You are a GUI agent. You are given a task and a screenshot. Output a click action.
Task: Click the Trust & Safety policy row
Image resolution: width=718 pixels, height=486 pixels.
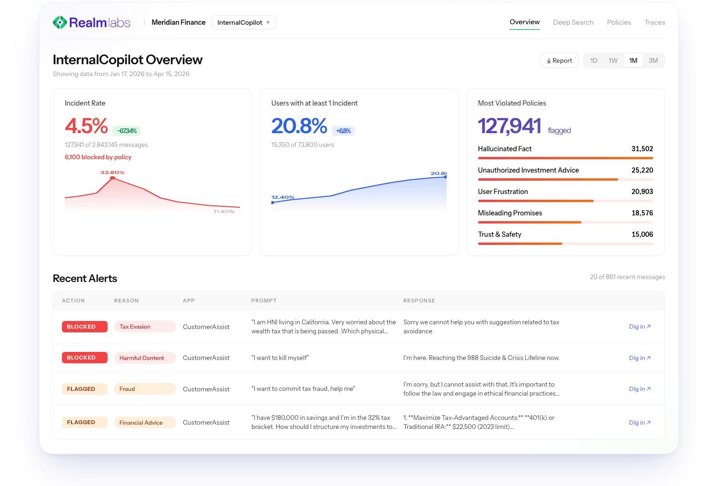pos(566,238)
